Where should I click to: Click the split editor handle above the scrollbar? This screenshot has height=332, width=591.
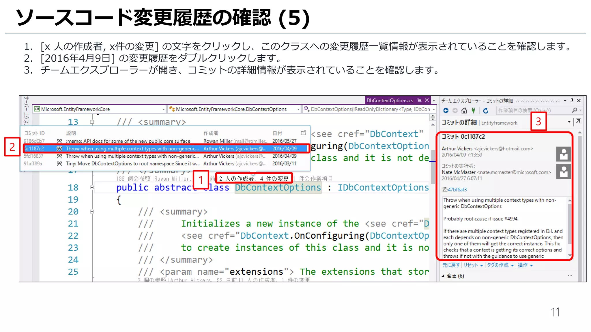pyautogui.click(x=433, y=117)
